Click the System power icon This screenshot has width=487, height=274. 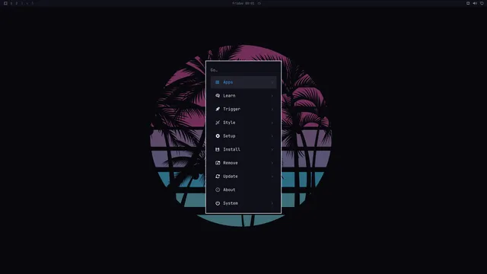pyautogui.click(x=218, y=203)
